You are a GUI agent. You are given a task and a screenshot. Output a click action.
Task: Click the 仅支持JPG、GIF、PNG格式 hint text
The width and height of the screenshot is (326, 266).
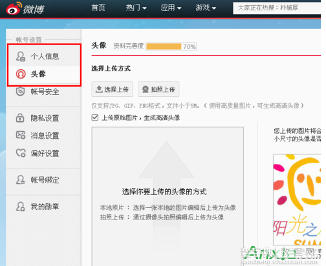pyautogui.click(x=197, y=106)
